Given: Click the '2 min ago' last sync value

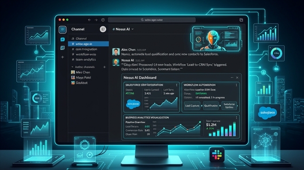Looking at the screenshot, I should click(x=169, y=93).
